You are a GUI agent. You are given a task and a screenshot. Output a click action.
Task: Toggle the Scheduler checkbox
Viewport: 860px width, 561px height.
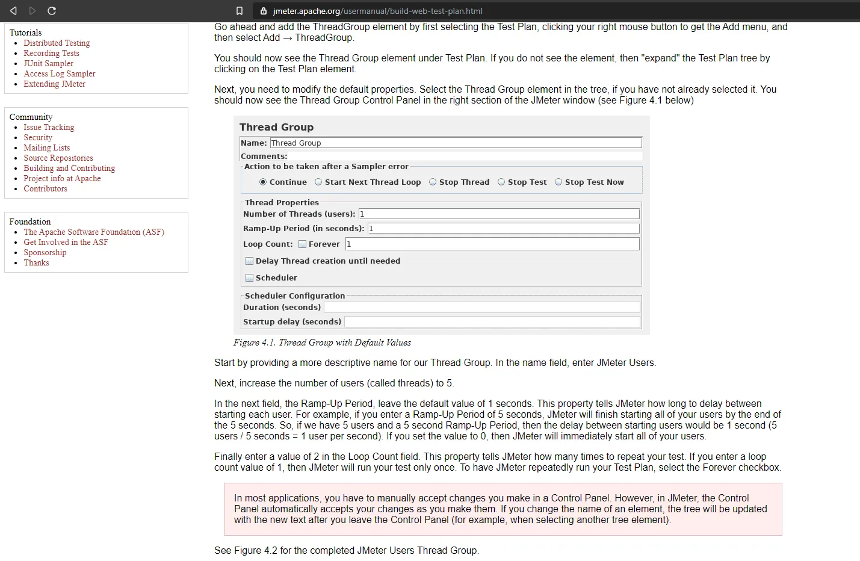[249, 277]
